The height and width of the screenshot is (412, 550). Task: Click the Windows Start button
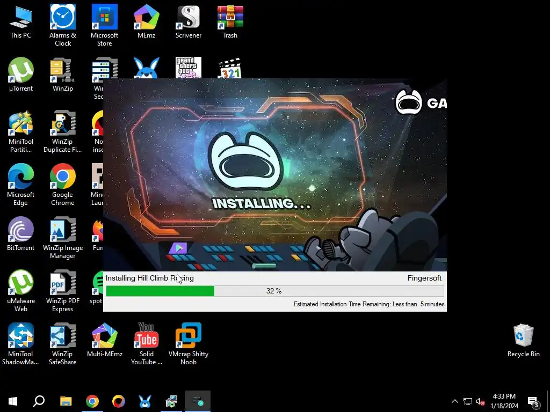[13, 401]
